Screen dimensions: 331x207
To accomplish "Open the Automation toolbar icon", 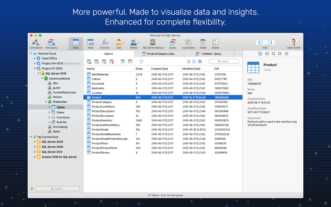I will (188, 44).
